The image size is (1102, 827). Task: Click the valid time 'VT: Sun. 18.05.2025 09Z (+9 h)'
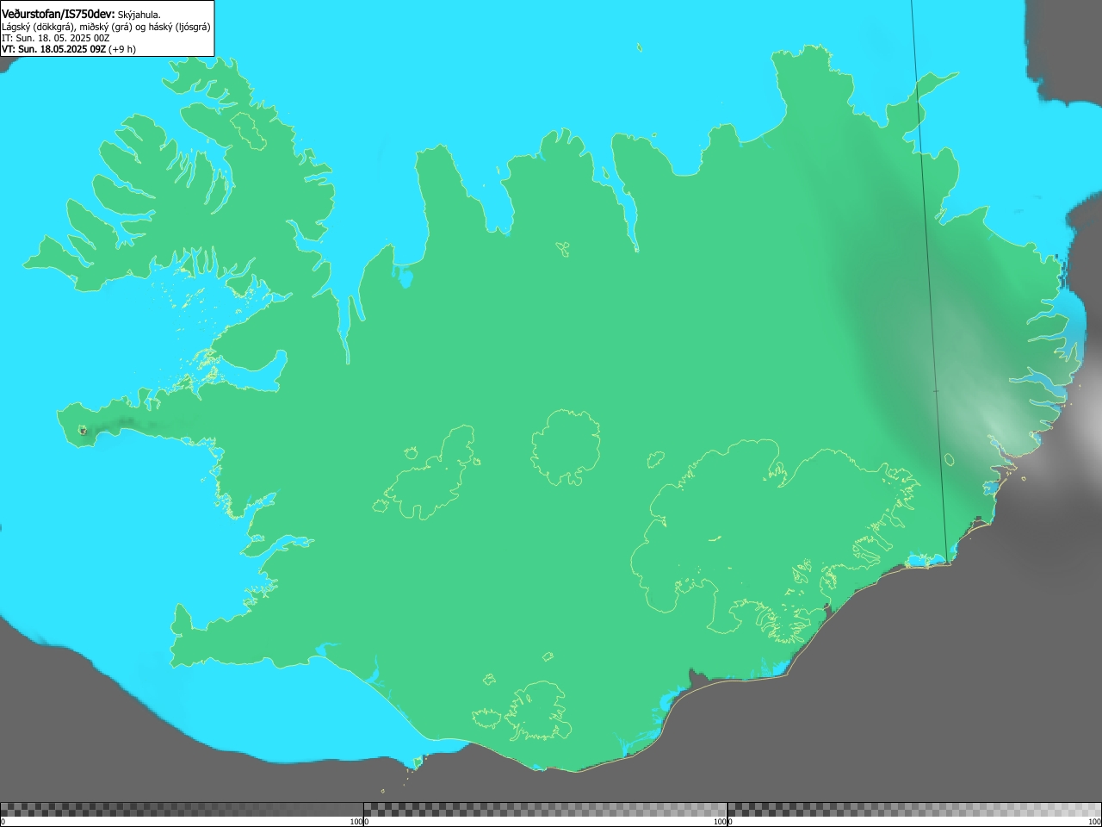(69, 49)
